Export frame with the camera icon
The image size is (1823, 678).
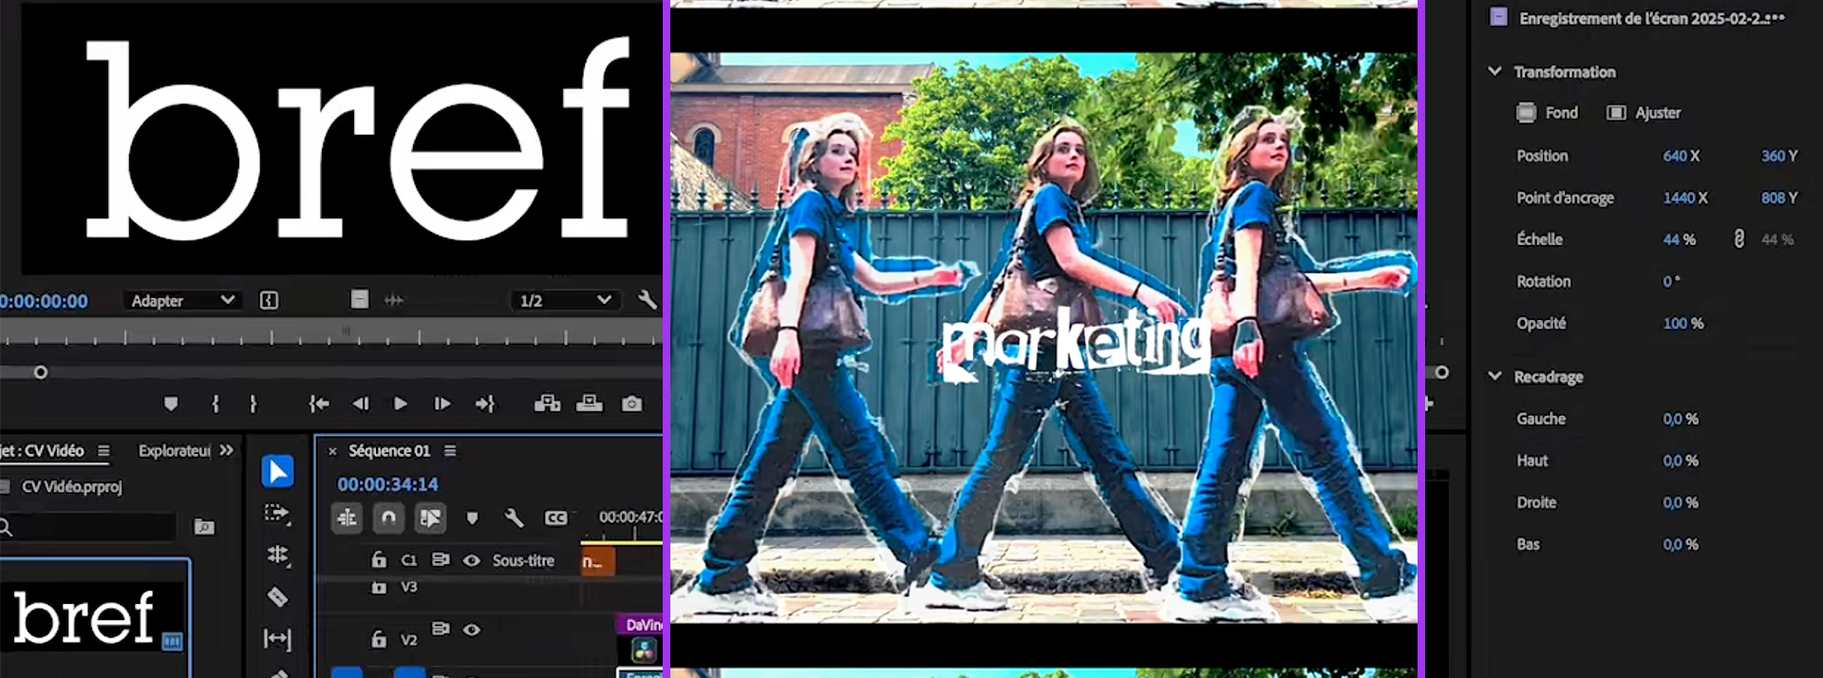631,404
